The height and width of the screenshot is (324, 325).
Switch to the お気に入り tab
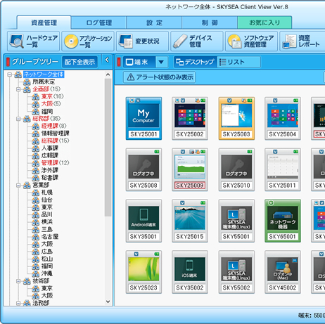pyautogui.click(x=265, y=23)
